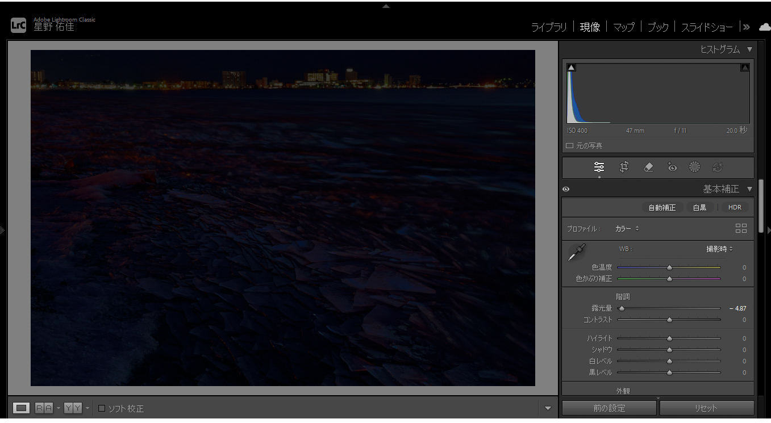Click the 20.0 秒 exposure time readout
The height and width of the screenshot is (423, 771).
tap(737, 131)
